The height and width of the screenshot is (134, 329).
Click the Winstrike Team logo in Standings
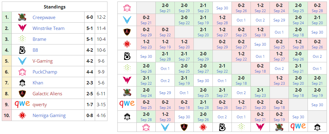point(22,28)
